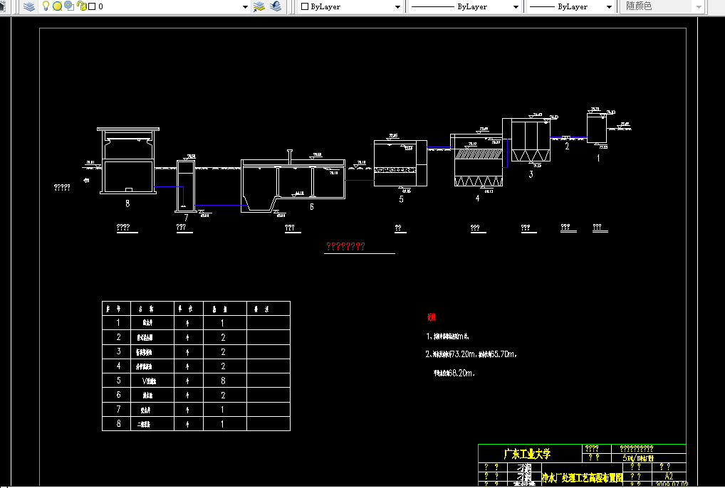Open the 随颜色 plot style dropdown

[x=699, y=7]
